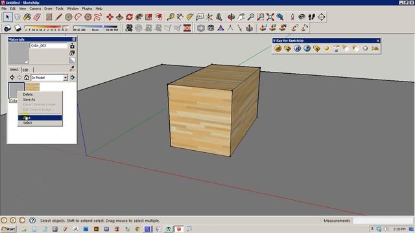The image size is (415, 233).
Task: Pick the Paint Bucket tool
Action: 27,17
